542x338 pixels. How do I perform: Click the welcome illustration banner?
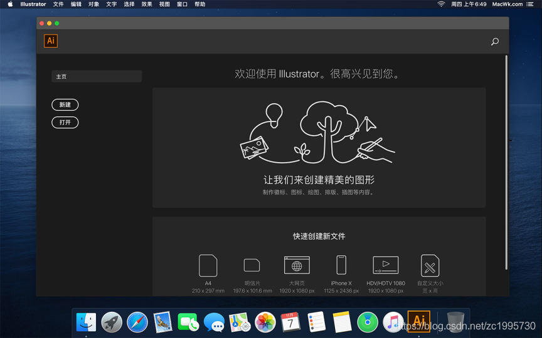(x=319, y=148)
